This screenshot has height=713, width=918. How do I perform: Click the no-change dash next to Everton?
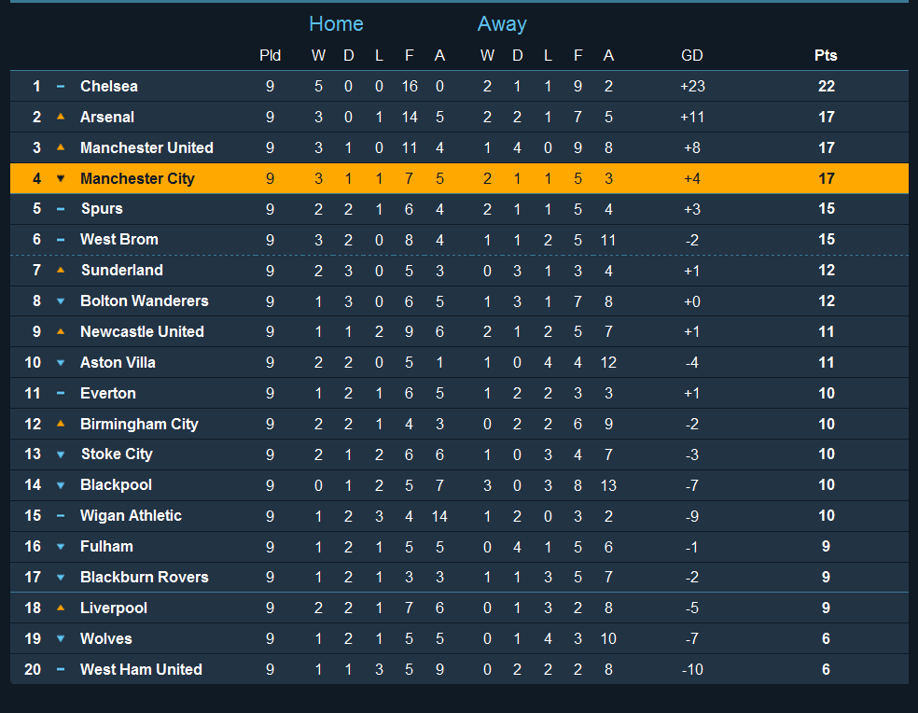point(61,393)
